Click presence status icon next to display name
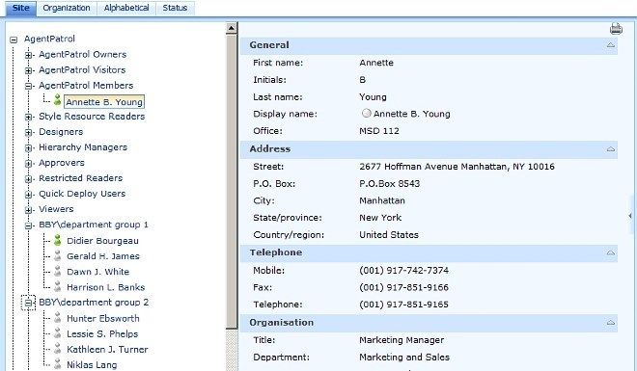The width and height of the screenshot is (637, 371). pyautogui.click(x=366, y=114)
